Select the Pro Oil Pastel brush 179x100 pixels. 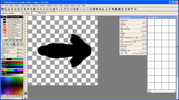(12, 25)
